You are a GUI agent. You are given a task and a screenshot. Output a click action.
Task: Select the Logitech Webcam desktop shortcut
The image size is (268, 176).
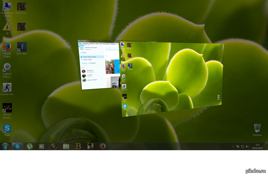[7, 70]
